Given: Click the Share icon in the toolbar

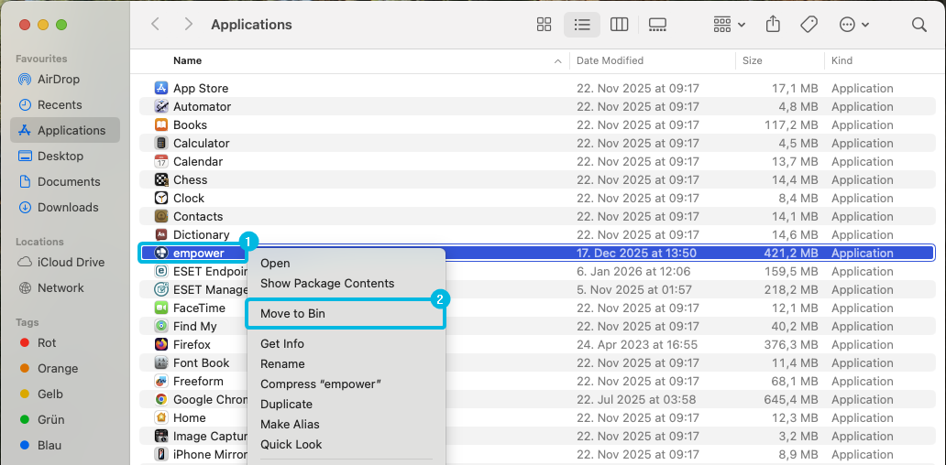Looking at the screenshot, I should point(773,24).
